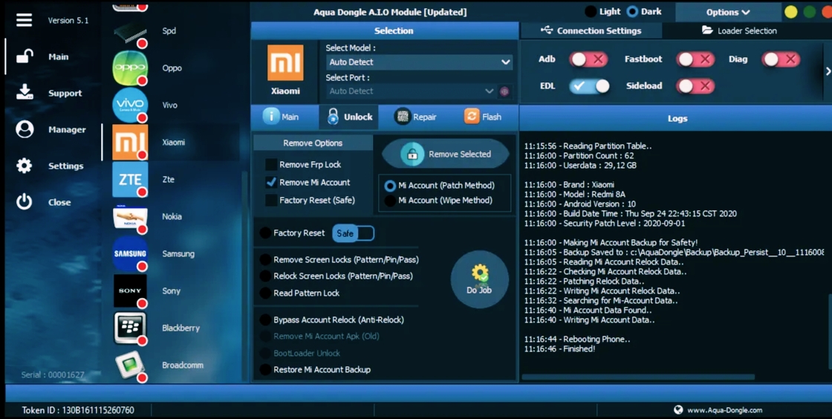Open the Select Port dropdown
The image size is (832, 419).
(x=412, y=91)
